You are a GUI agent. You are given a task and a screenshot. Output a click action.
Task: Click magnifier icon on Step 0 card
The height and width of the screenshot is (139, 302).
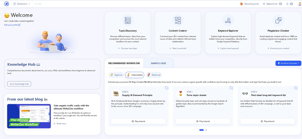point(167,88)
